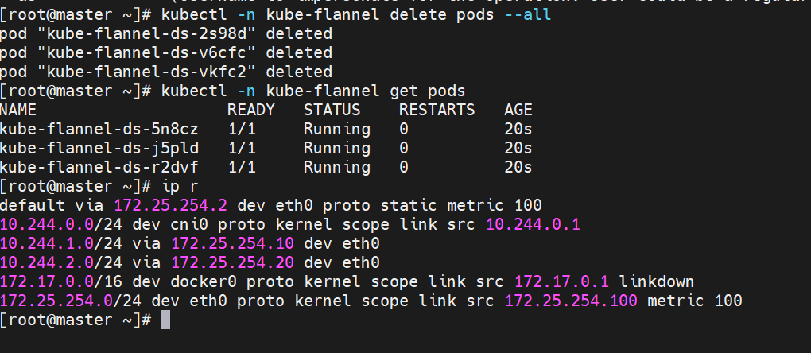Click the route network 10.244.2.0
This screenshot has height=353, width=811.
(47, 263)
